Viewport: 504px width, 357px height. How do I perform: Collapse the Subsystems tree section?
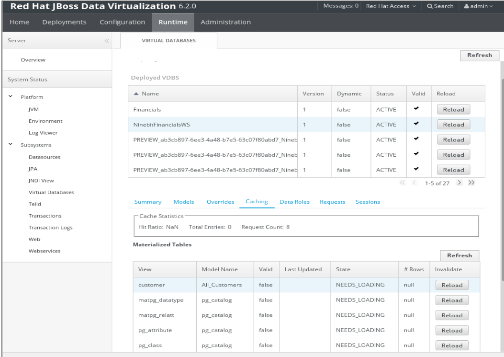click(x=11, y=144)
